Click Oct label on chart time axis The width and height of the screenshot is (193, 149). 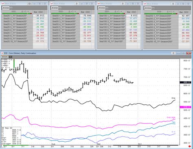pyautogui.click(x=140, y=144)
